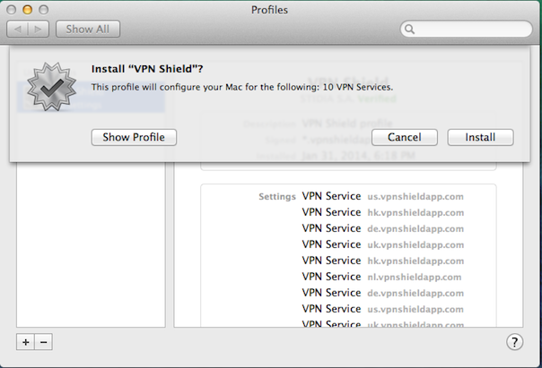Focus the search field
Viewport: 542px width, 368px height.
pos(467,29)
